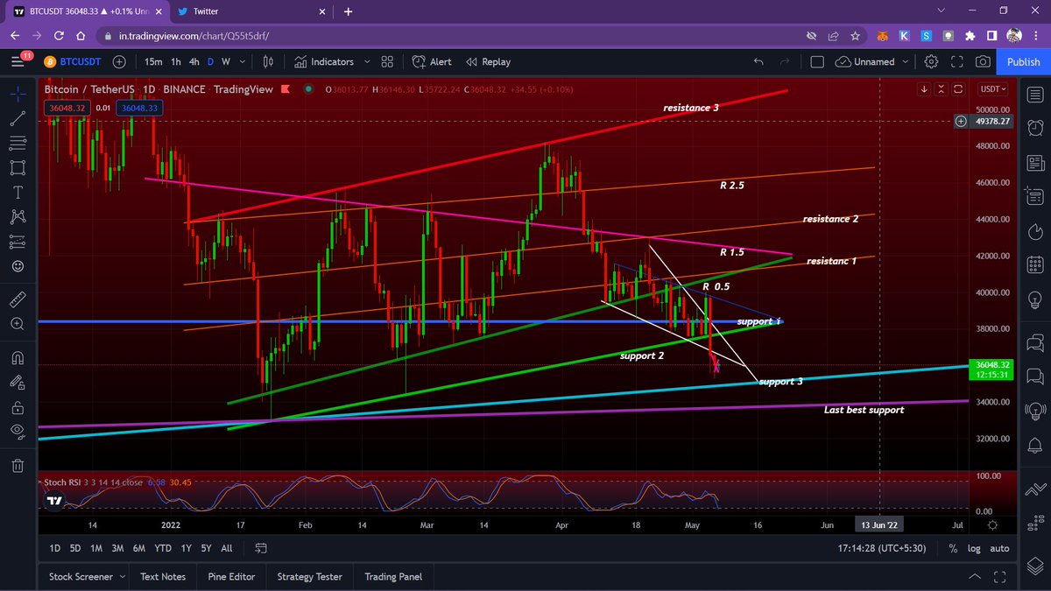The image size is (1051, 591).
Task: Add a symbol to compare with the plus icon
Action: [x=119, y=61]
